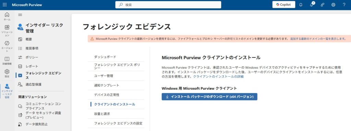The width and height of the screenshot is (351, 131).
Task: Click the コミュニケーション コンプライアンス chat icon
Action: pos(20,106)
